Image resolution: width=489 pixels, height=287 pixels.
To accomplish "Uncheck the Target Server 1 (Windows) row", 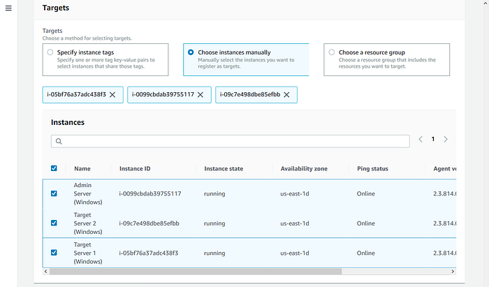I will click(x=54, y=252).
